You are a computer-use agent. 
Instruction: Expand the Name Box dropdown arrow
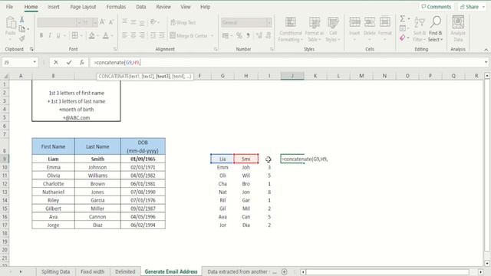[35, 63]
